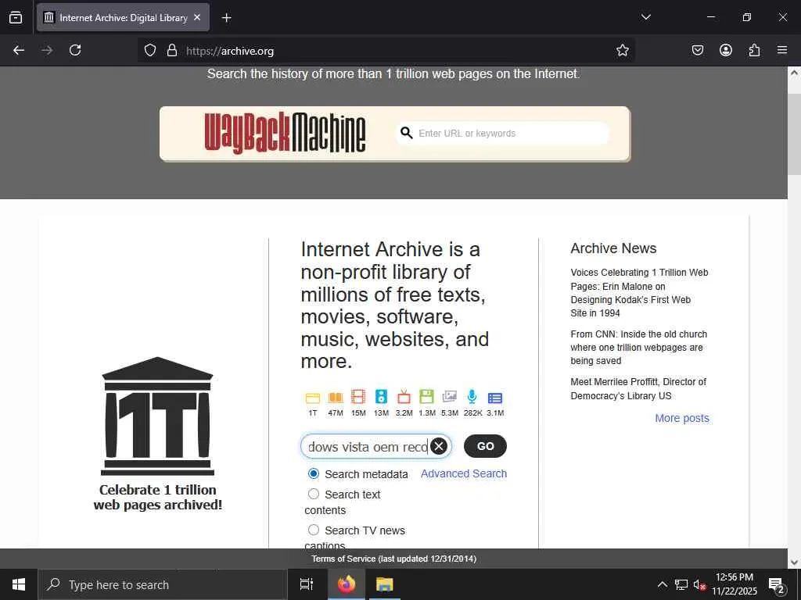The image size is (801, 600).
Task: Click the Wayback Machine magnifier icon
Action: coord(407,133)
